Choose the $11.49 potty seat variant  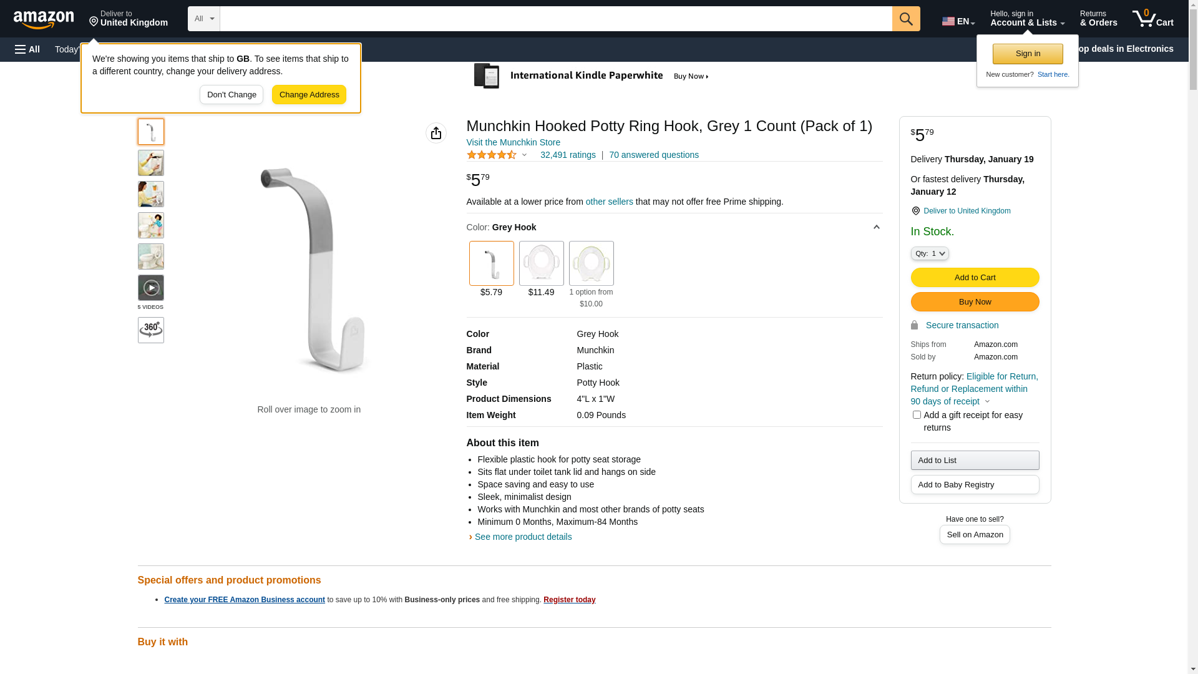point(542,263)
